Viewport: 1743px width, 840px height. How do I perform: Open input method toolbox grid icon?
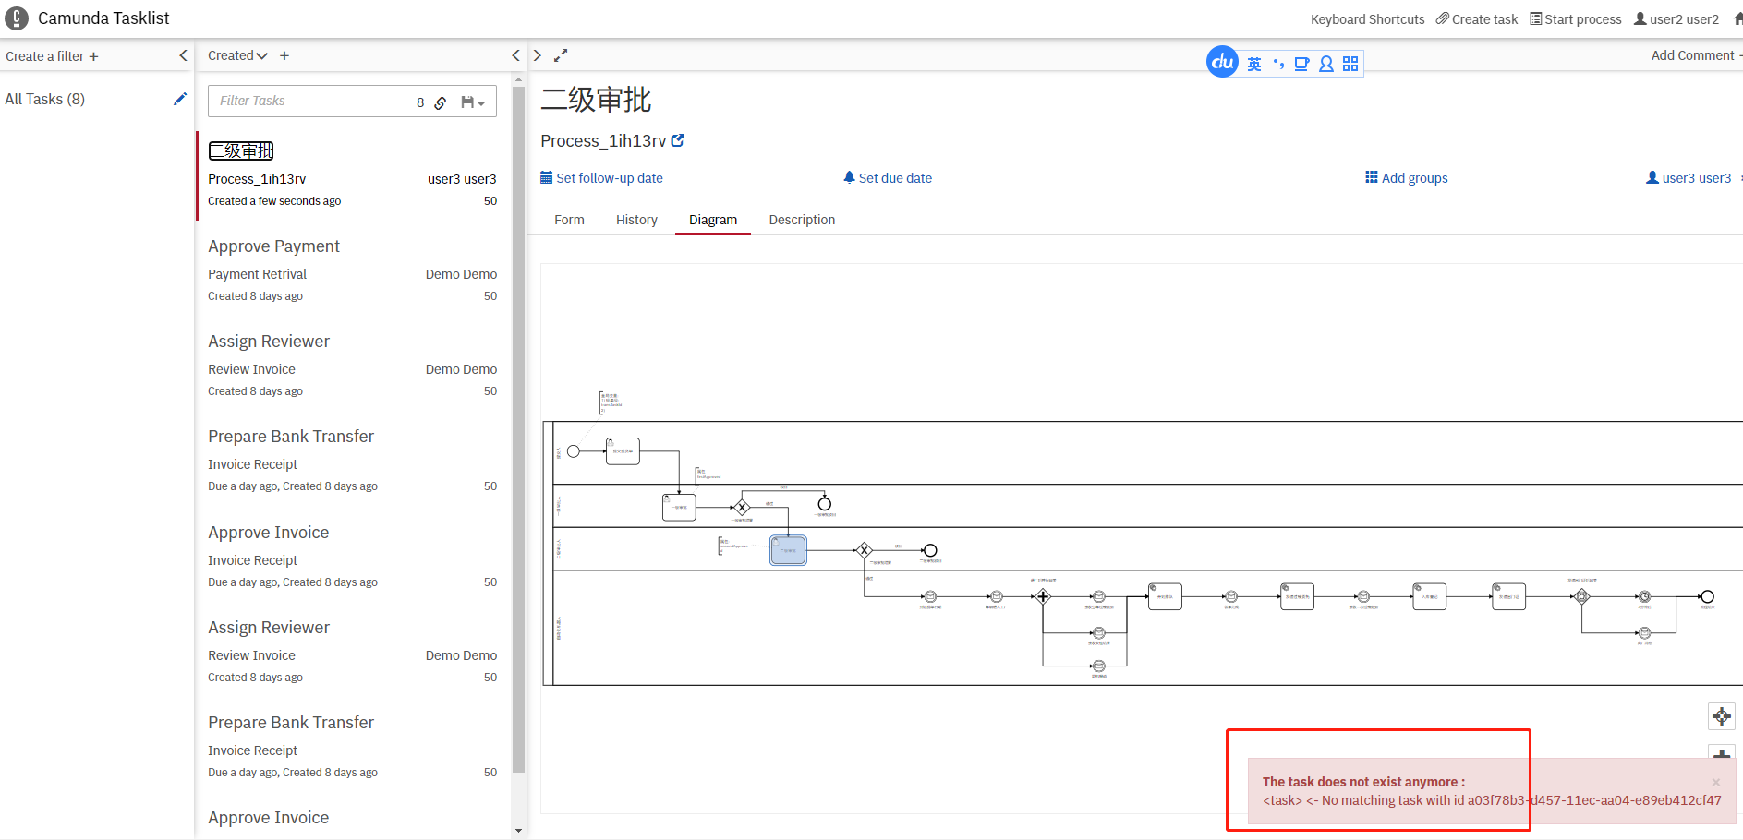pos(1350,64)
